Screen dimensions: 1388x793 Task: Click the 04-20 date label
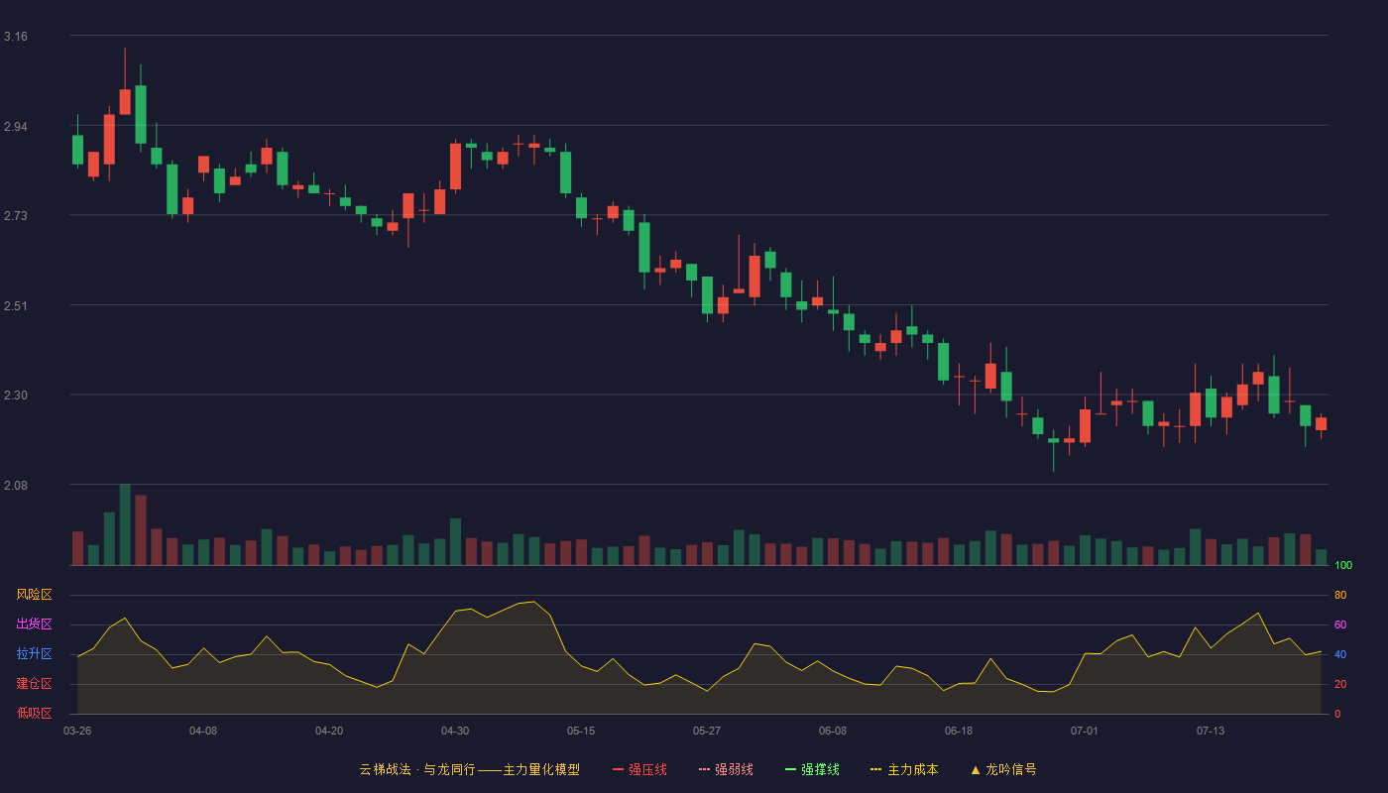(x=329, y=731)
